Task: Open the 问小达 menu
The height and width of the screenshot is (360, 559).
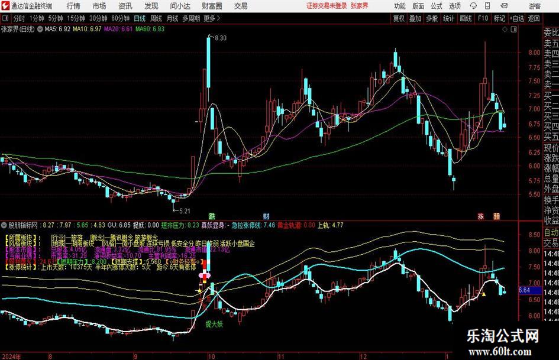Action: coord(180,6)
